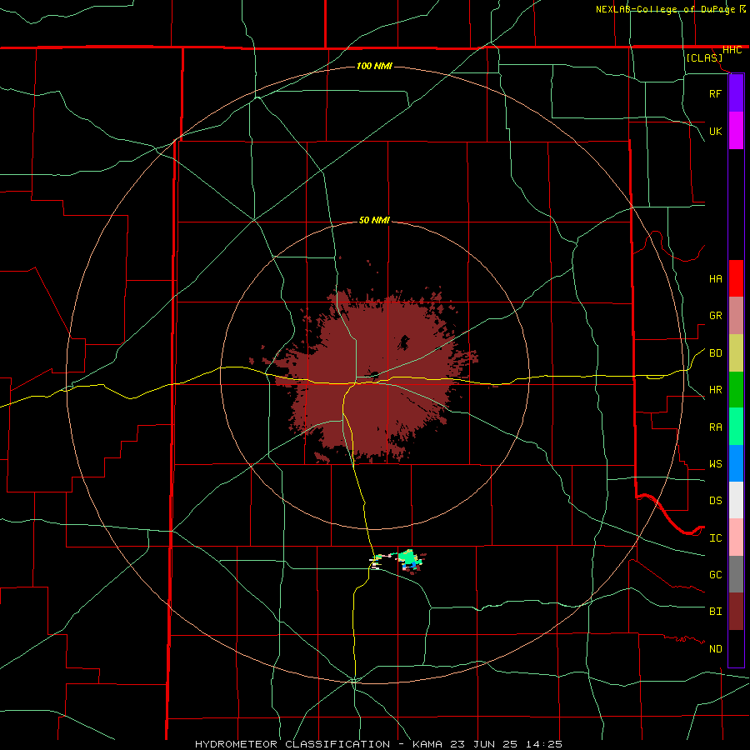Click the BI brown legend swatch
The height and width of the screenshot is (750, 750).
pyautogui.click(x=736, y=612)
